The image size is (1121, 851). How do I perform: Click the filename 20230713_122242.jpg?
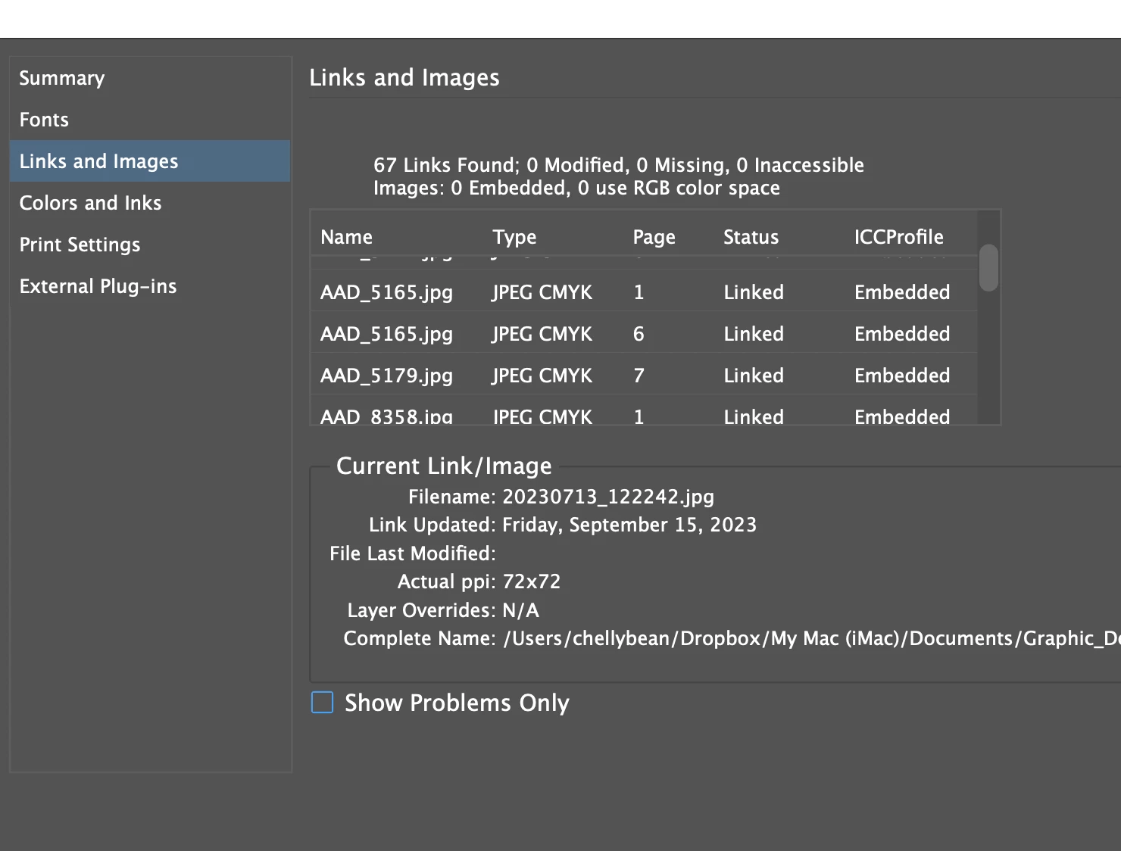point(608,497)
